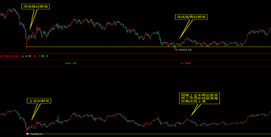Select the red +1.50% percentage value
Viewport: 271px width, 137px height.
[186, 63]
